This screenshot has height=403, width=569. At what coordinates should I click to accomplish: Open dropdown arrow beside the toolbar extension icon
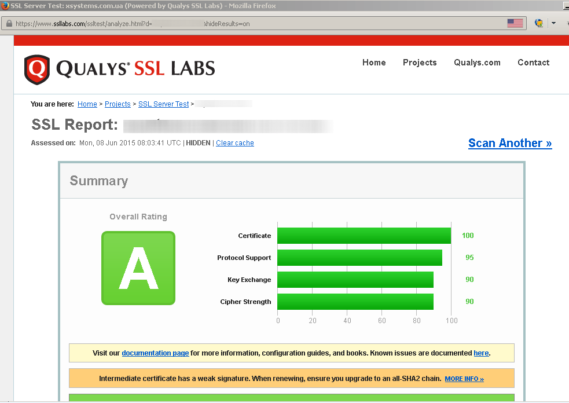[553, 23]
